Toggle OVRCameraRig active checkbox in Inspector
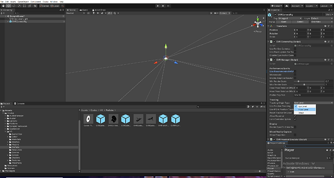 pyautogui.click(x=275, y=15)
